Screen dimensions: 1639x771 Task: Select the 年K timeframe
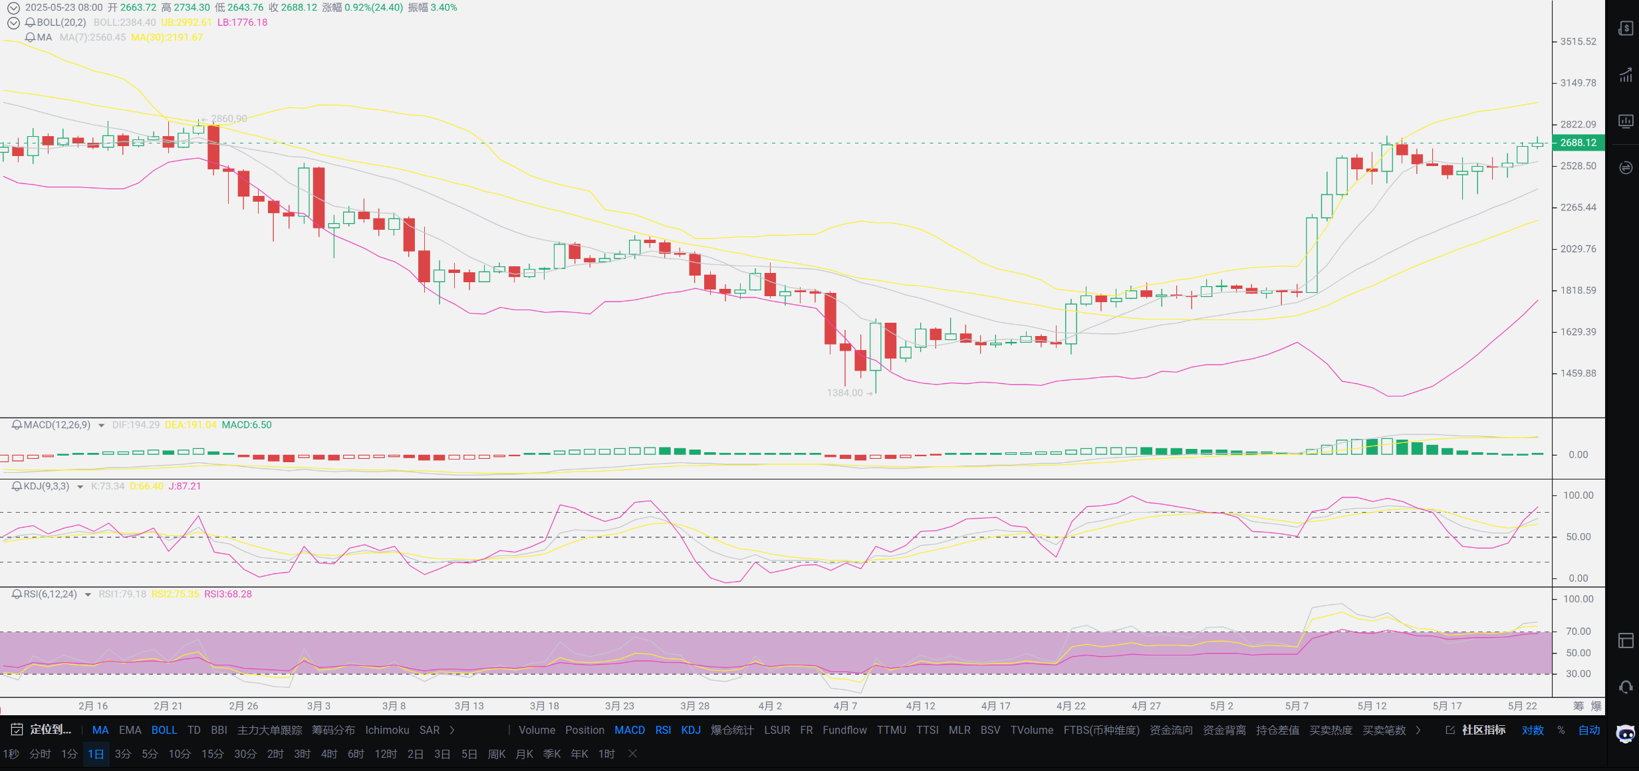click(x=579, y=754)
